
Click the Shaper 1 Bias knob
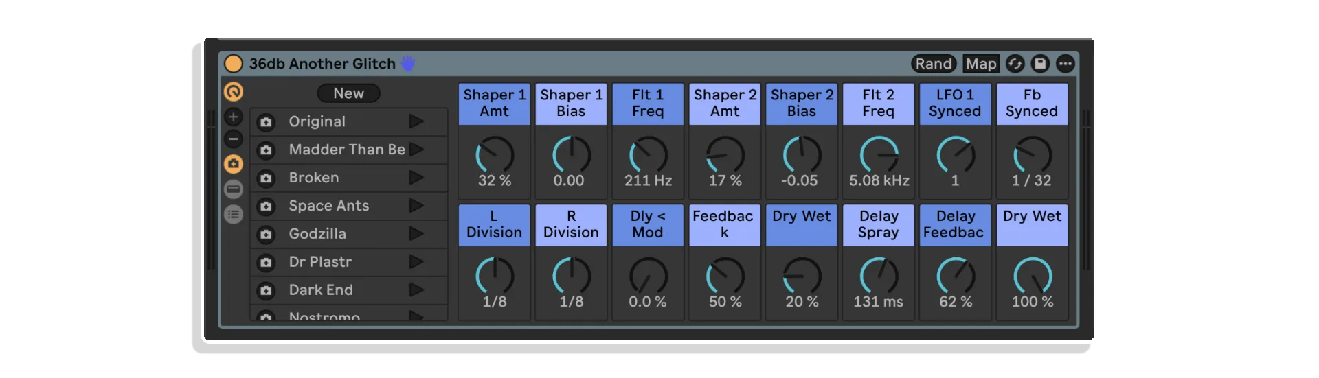tap(572, 154)
